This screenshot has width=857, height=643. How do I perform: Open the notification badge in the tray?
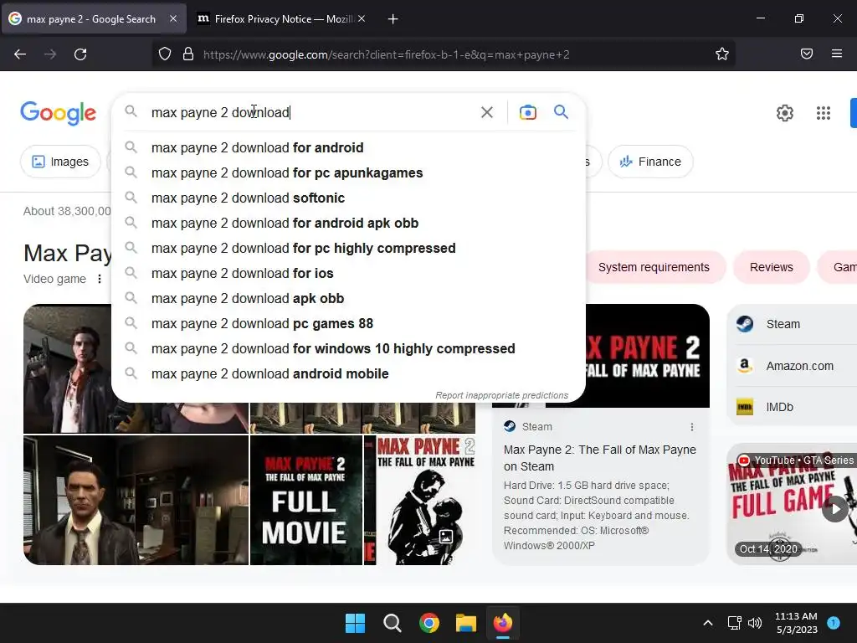(834, 622)
